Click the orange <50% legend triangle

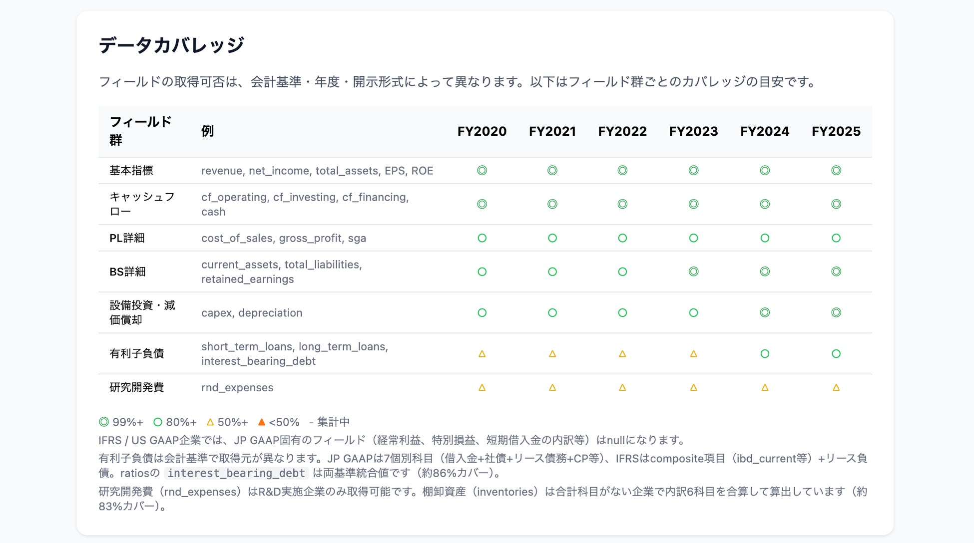point(261,422)
